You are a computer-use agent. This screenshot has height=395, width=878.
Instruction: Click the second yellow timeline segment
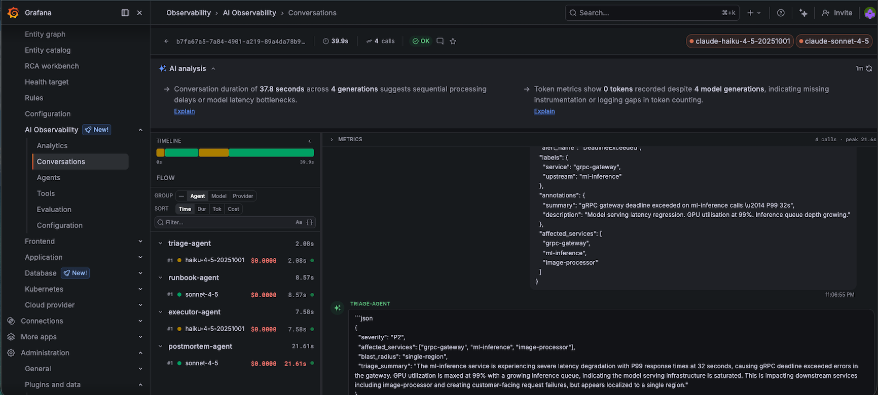213,152
